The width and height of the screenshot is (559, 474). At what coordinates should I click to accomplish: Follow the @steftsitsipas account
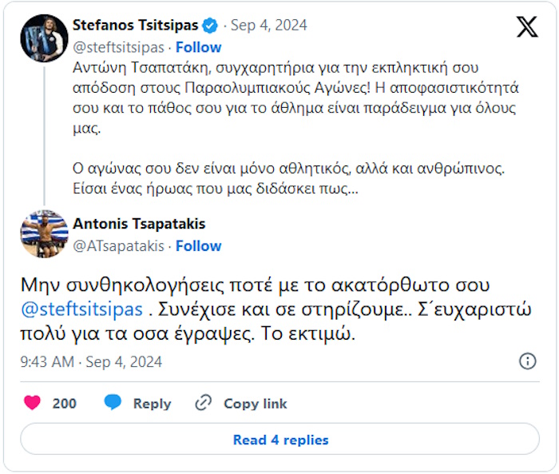[199, 46]
